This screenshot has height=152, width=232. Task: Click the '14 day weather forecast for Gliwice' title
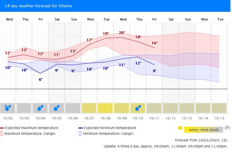coord(38,6)
